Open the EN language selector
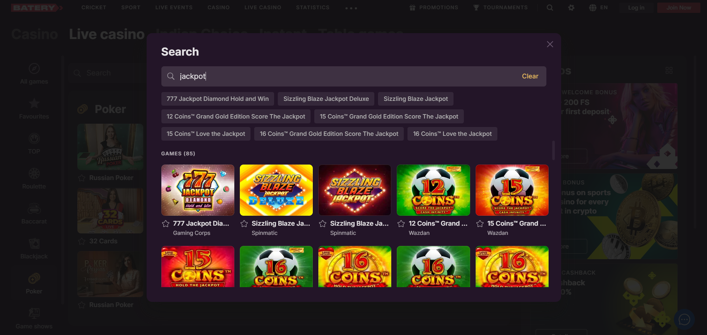 (598, 8)
